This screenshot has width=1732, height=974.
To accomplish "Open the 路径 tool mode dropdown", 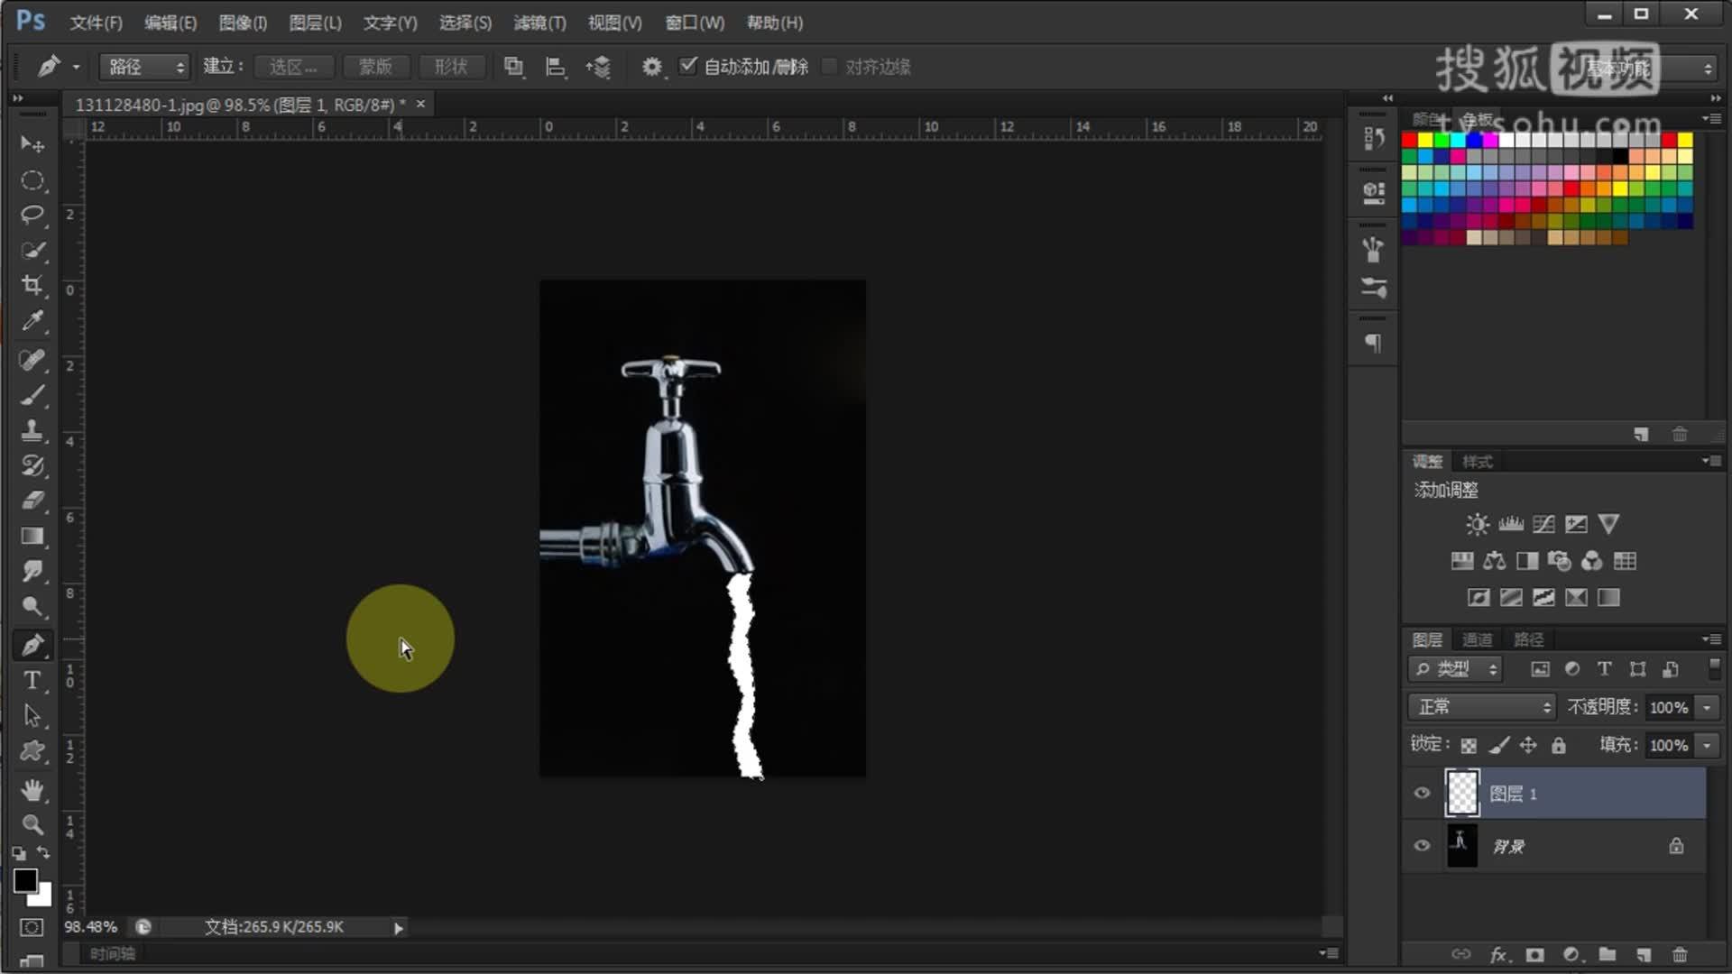I will pyautogui.click(x=144, y=67).
